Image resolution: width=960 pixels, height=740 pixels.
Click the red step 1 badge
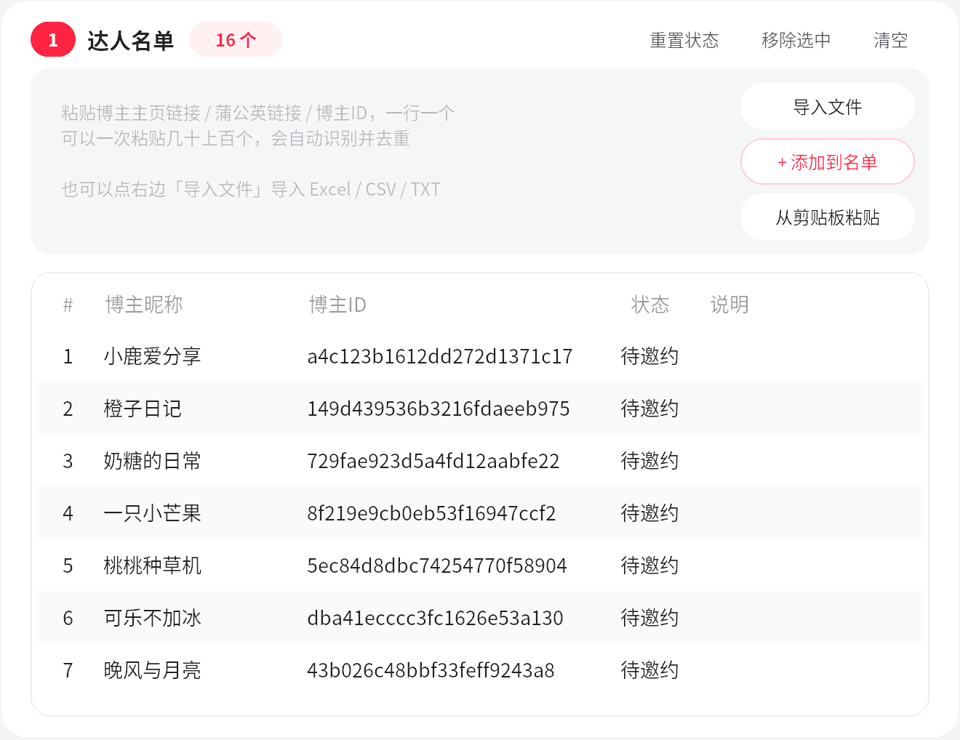(53, 39)
